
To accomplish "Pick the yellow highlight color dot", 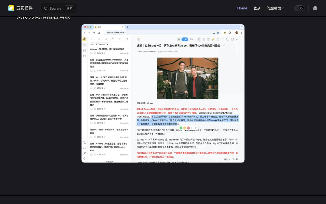I will (185, 128).
